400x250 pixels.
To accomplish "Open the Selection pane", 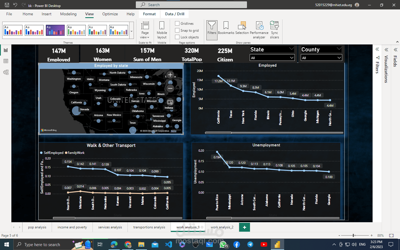I will (x=242, y=28).
